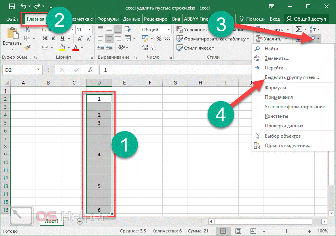
Task: Select Константы menu entry
Action: pyautogui.click(x=293, y=116)
